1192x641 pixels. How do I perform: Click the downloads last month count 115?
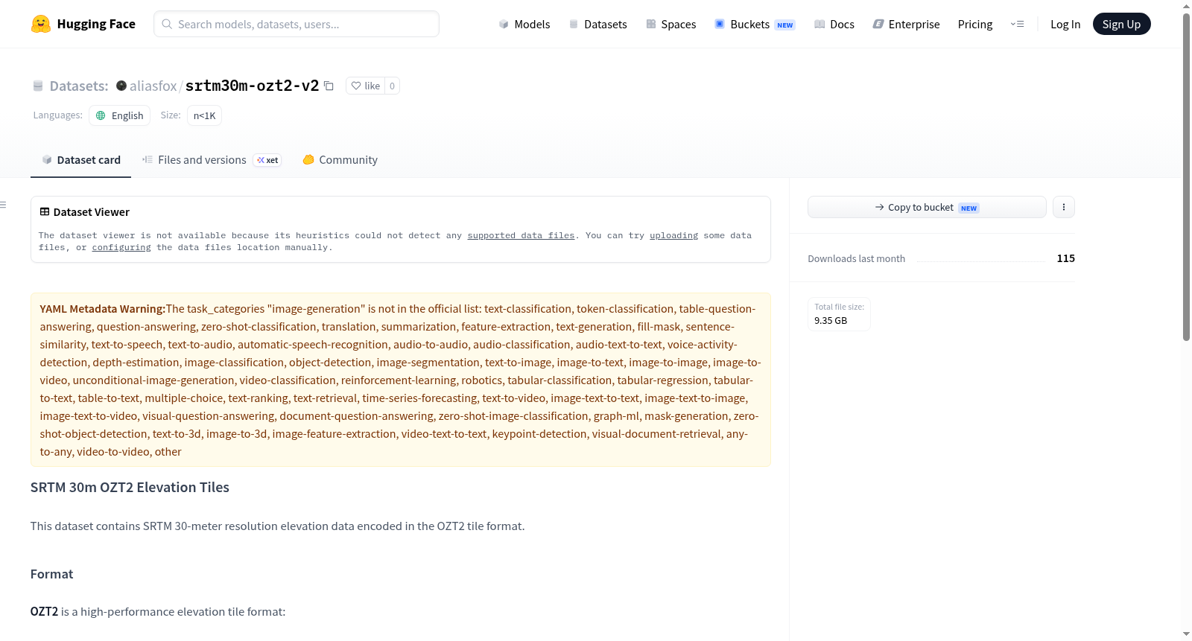click(x=1065, y=258)
